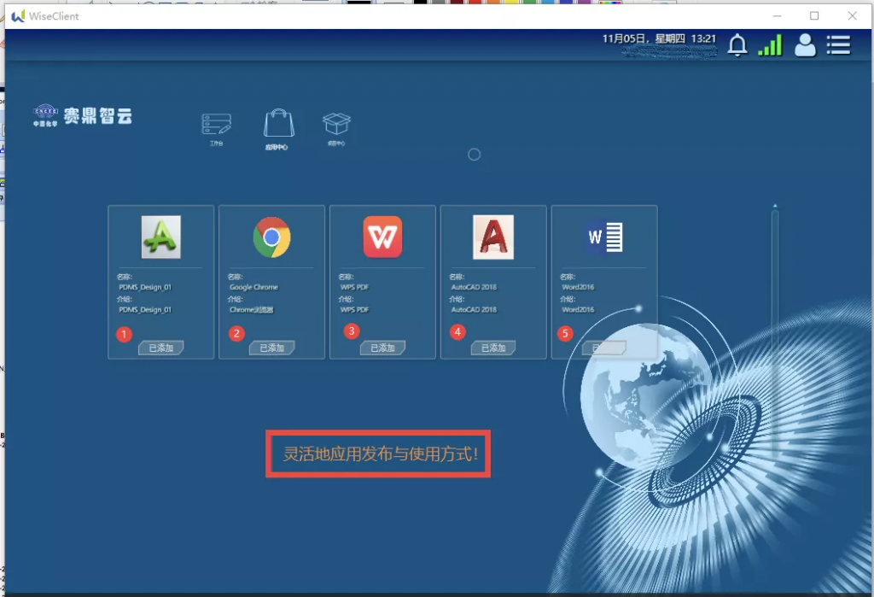Select the AutoCAD 2018 name under 名称
The height and width of the screenshot is (597, 874).
[x=474, y=287]
